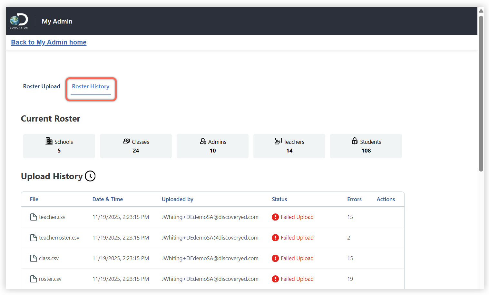Click the teacher.csv file icon
Screen dimensions: 489x295
[34, 217]
